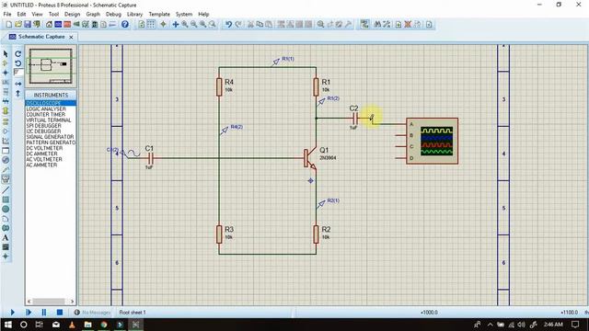Select the Text 'A' 2D graphics tool
Viewport: 589px width, 331px height.
[6, 237]
